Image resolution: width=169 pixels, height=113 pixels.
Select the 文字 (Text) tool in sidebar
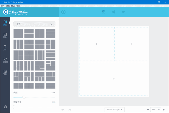[x=5, y=48]
